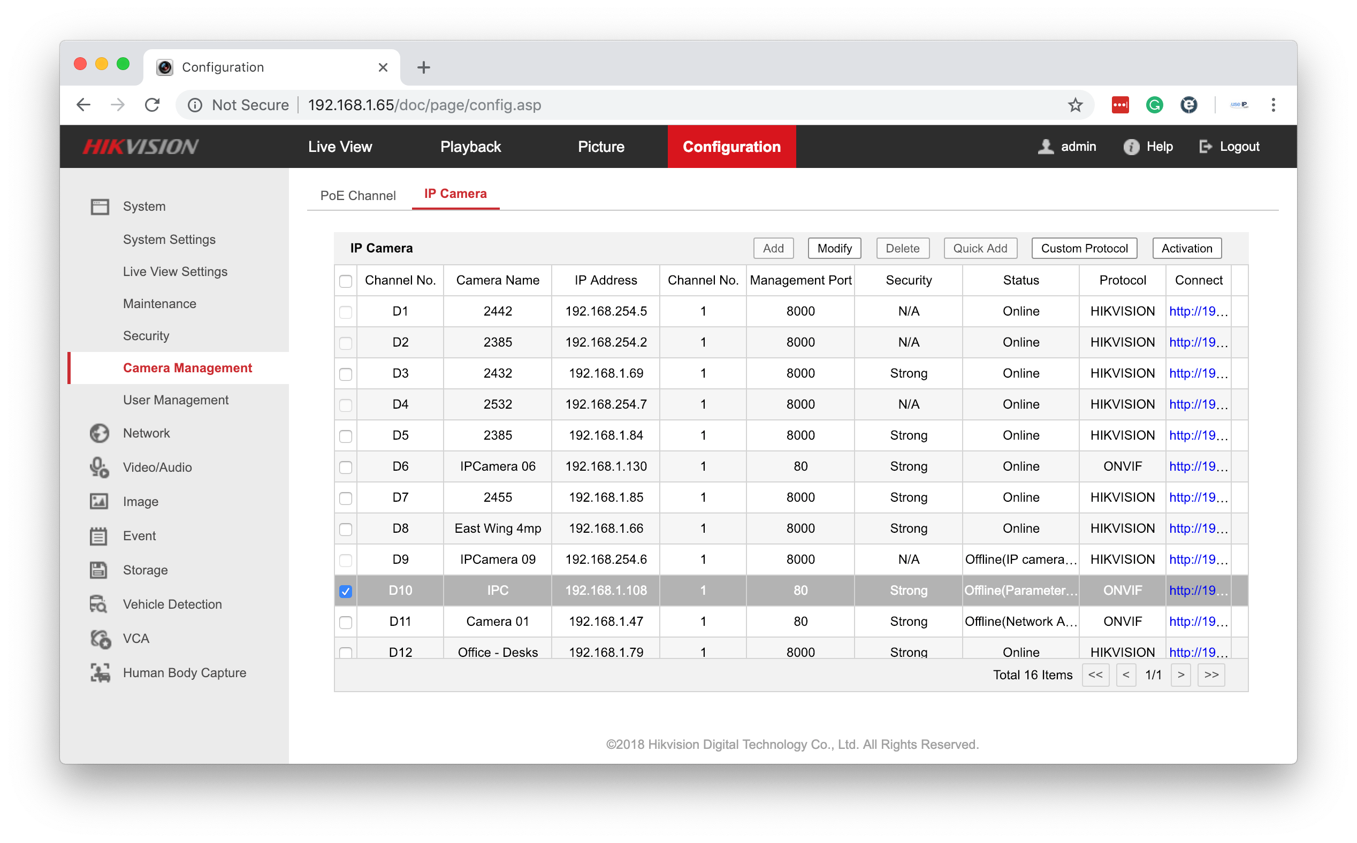Select the VCA sidebar icon
Viewport: 1357px width, 843px height.
(100, 638)
